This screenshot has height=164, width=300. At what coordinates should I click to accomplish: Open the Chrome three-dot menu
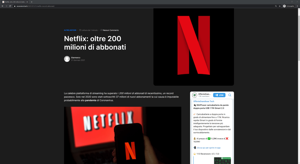(x=297, y=6)
